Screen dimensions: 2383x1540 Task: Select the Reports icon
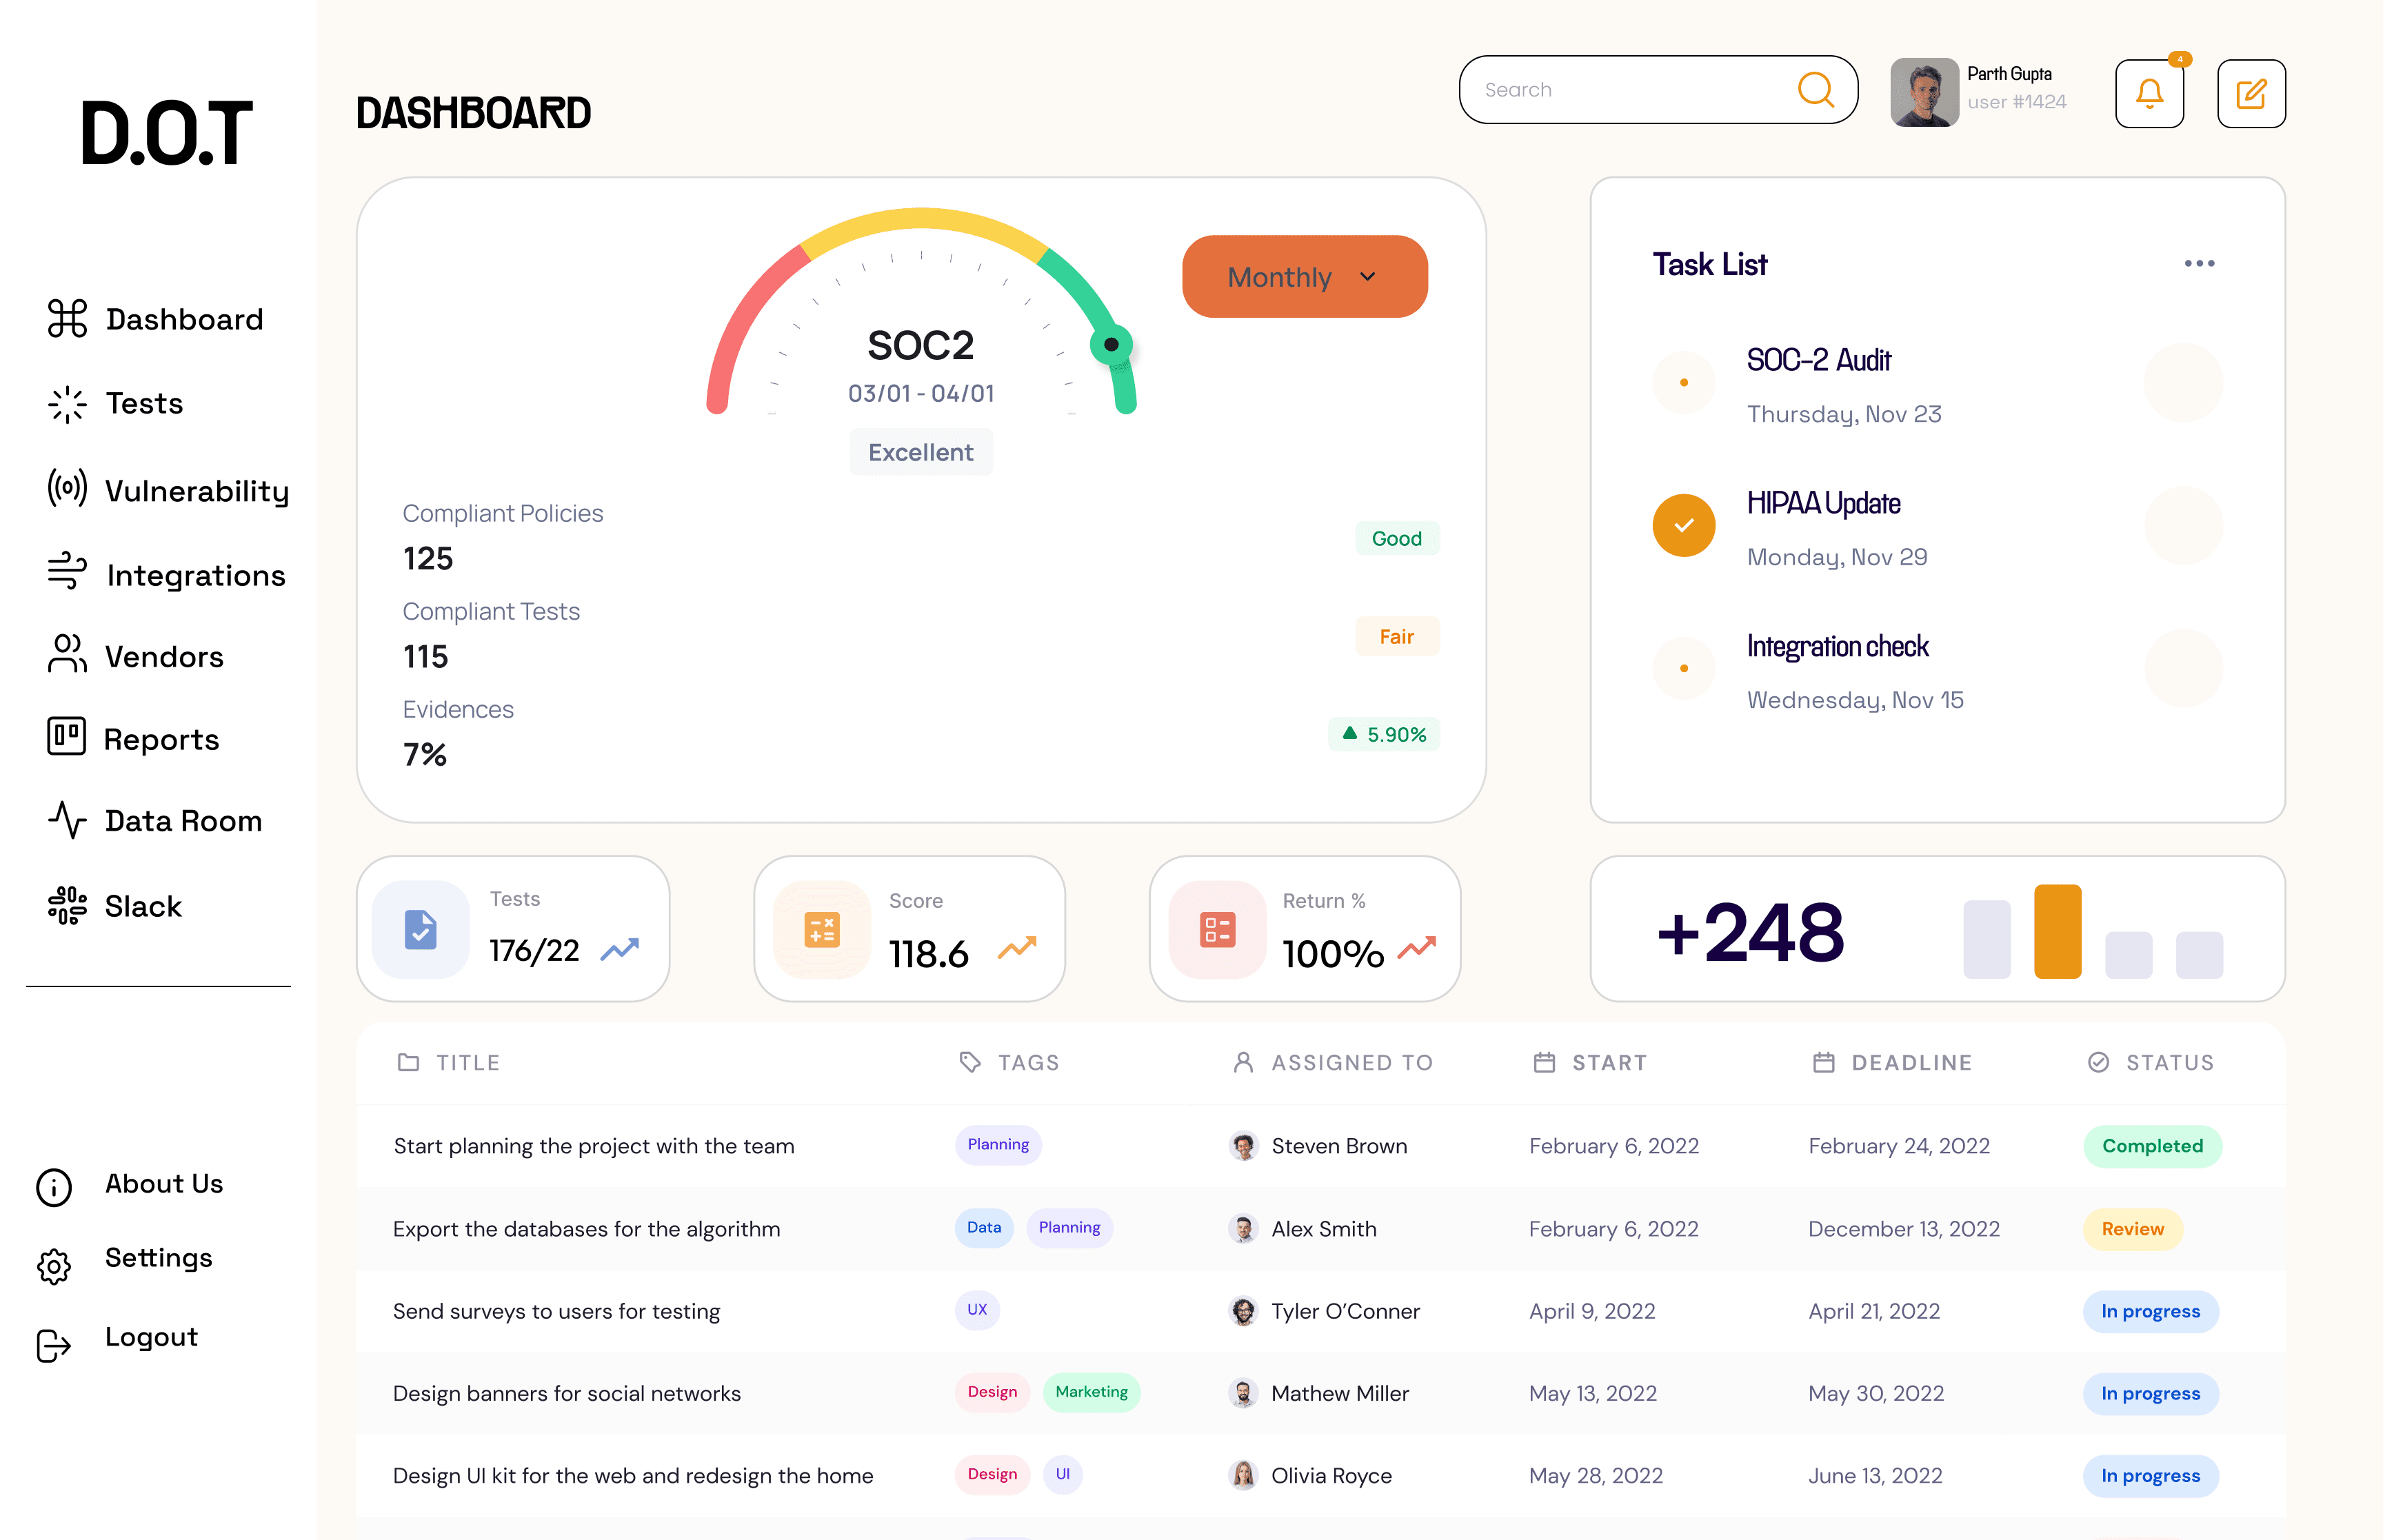pyautogui.click(x=66, y=738)
